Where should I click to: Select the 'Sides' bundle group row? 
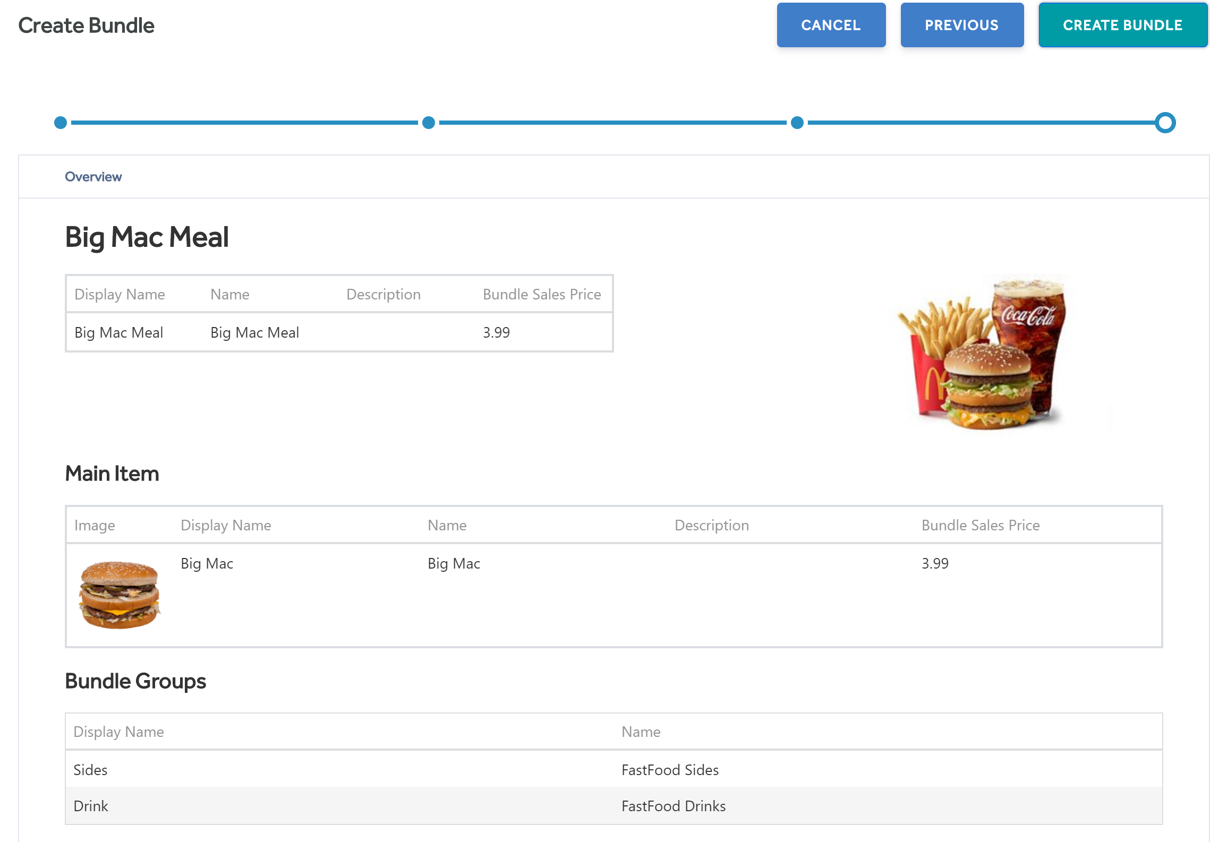coord(614,770)
